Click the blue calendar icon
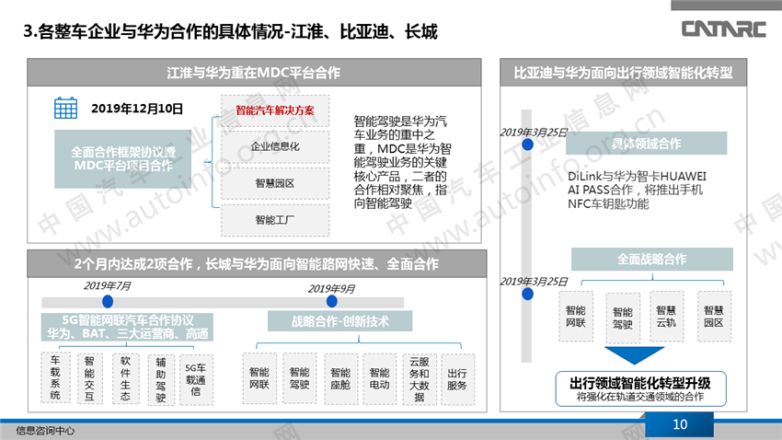Screen dimensions: 782x440 (65, 108)
